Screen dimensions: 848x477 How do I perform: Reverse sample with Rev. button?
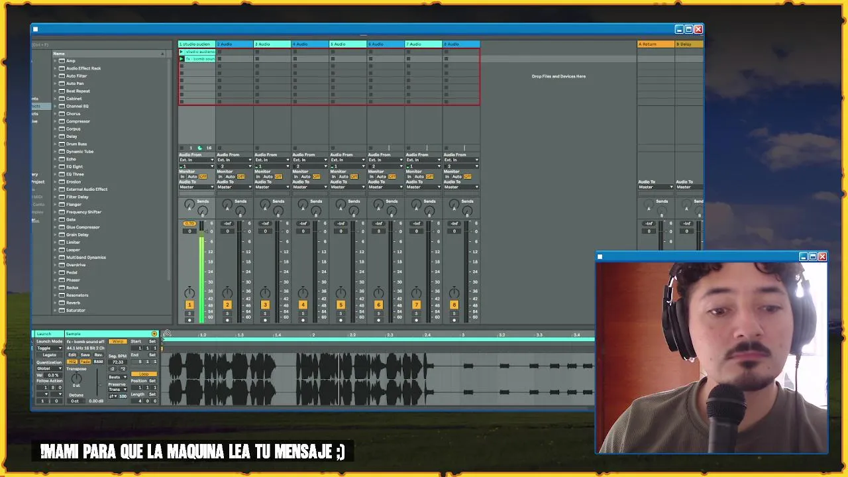point(99,354)
